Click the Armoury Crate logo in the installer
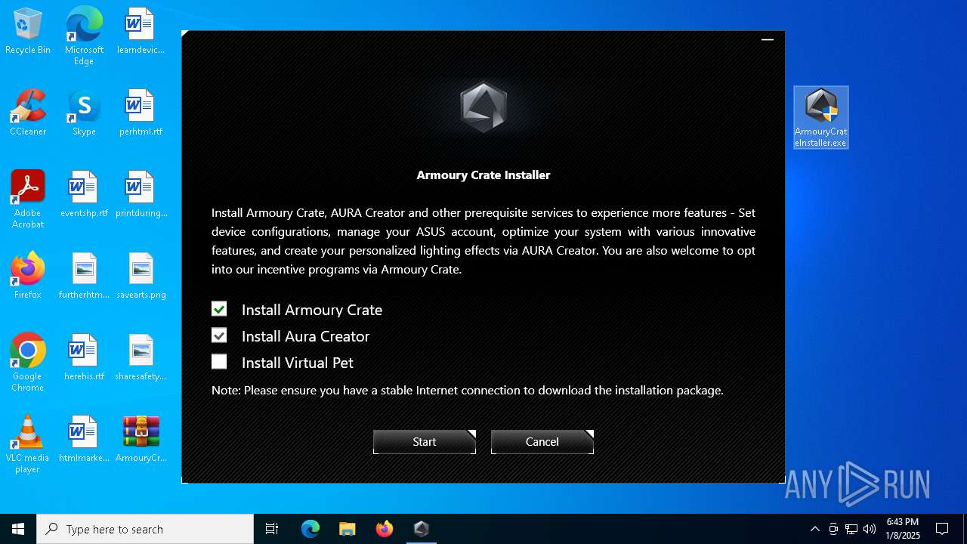967x544 pixels. [x=483, y=107]
